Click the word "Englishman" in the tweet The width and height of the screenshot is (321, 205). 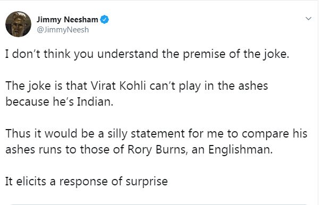[x=241, y=150]
